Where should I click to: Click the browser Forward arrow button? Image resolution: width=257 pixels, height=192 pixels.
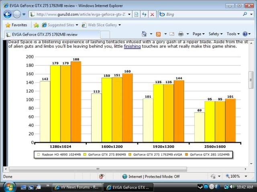[17, 14]
